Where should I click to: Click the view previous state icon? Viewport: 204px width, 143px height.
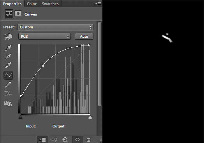(x=54, y=140)
